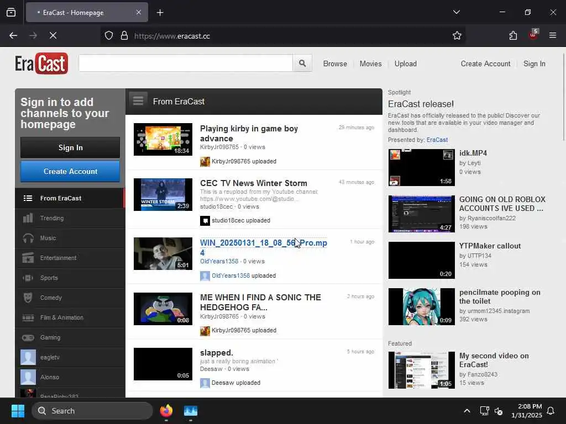Open the pencilmate video thumbnail
The image size is (566, 424).
point(422,306)
